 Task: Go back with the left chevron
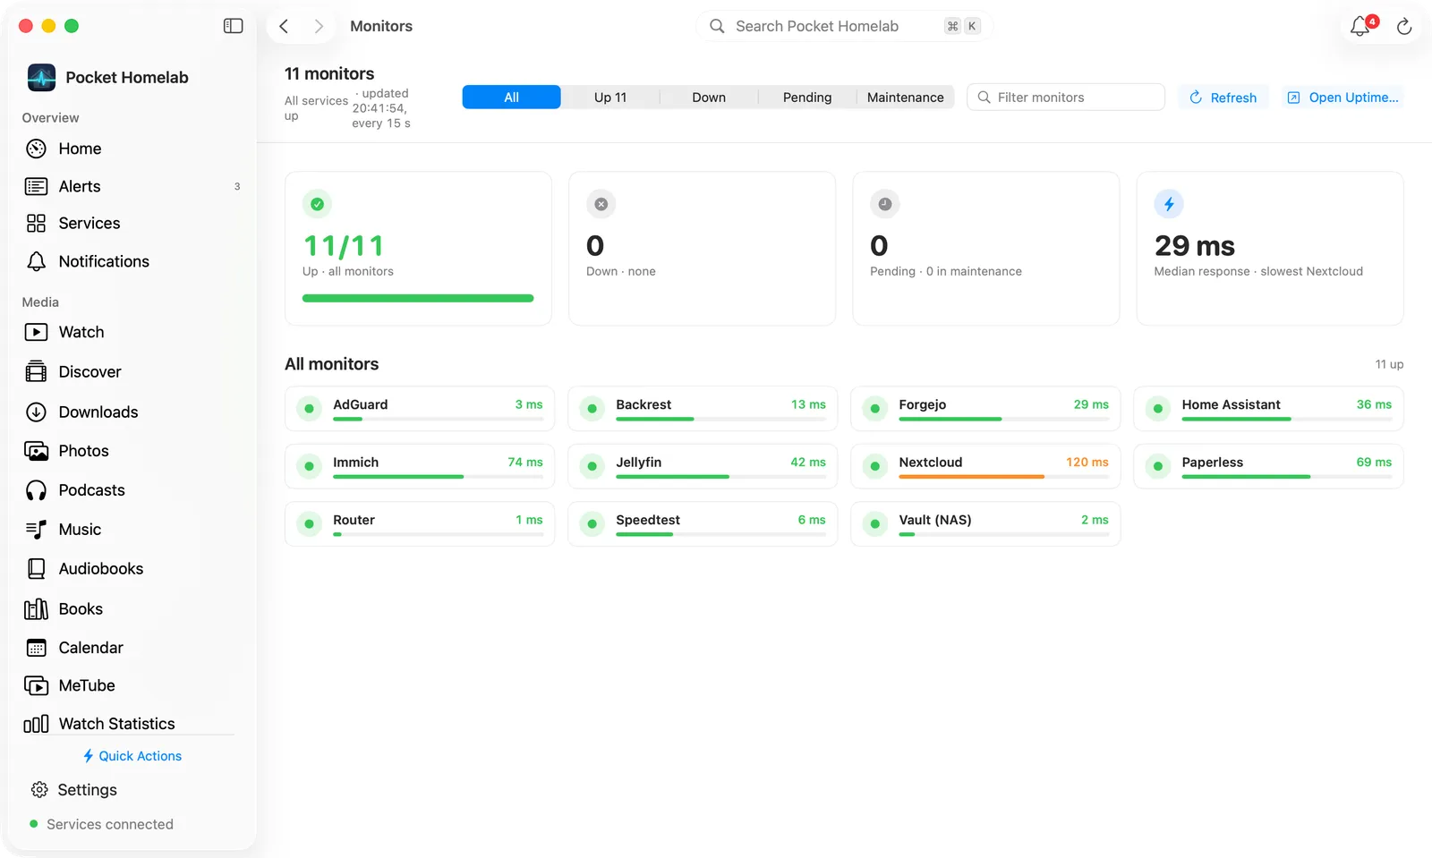click(284, 26)
